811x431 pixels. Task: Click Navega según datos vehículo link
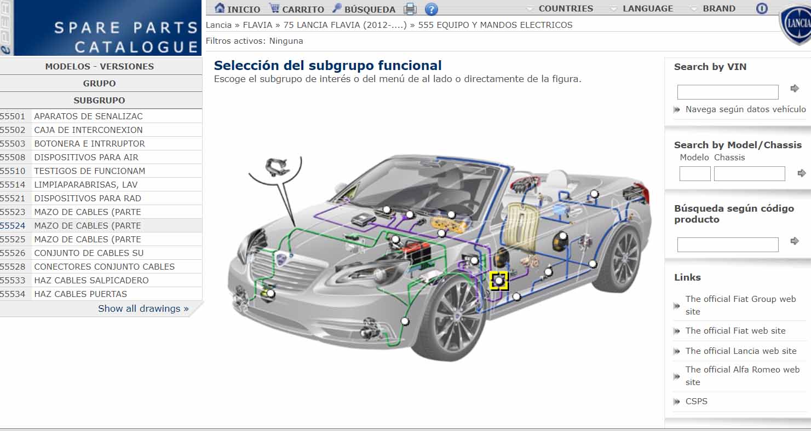(746, 109)
